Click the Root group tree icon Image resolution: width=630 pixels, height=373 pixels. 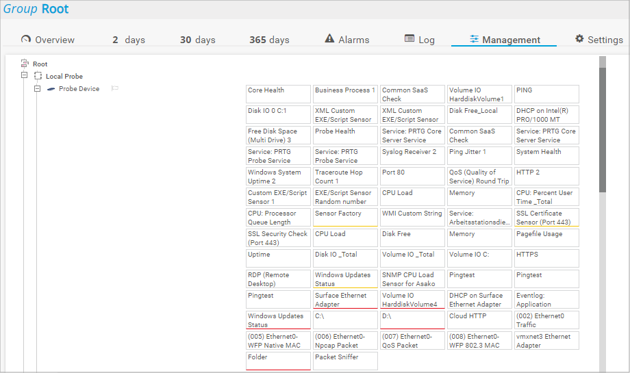(x=25, y=64)
